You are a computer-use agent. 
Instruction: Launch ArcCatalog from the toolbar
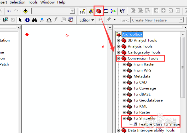[91, 11]
